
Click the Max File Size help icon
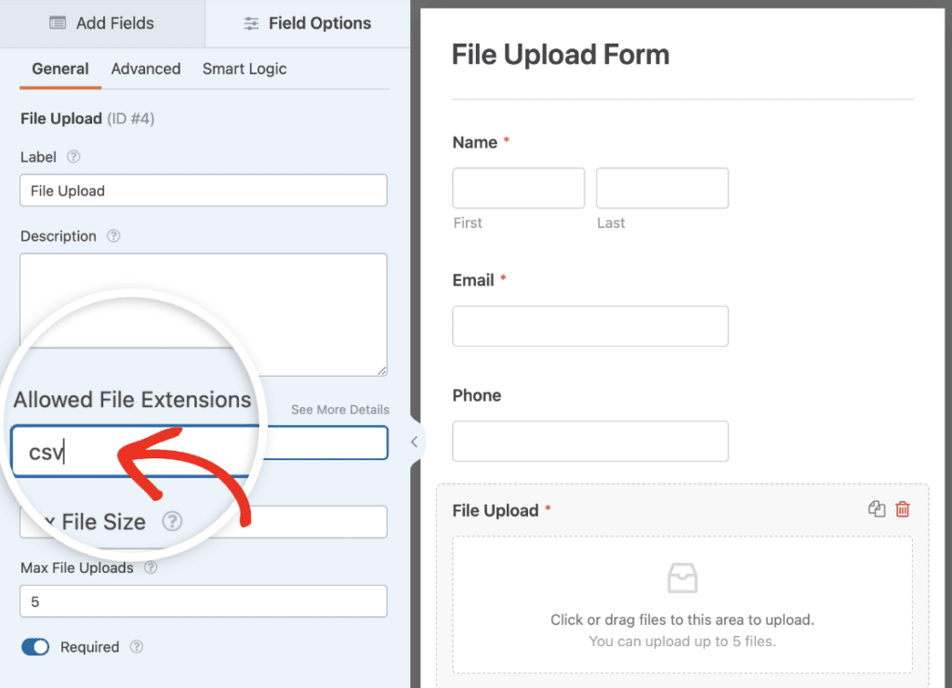point(172,522)
